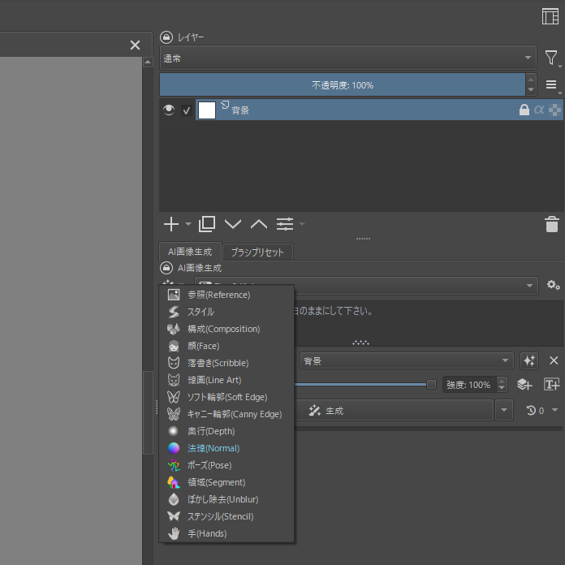Move the layer down with the chevron icon
The width and height of the screenshot is (565, 565).
233,224
